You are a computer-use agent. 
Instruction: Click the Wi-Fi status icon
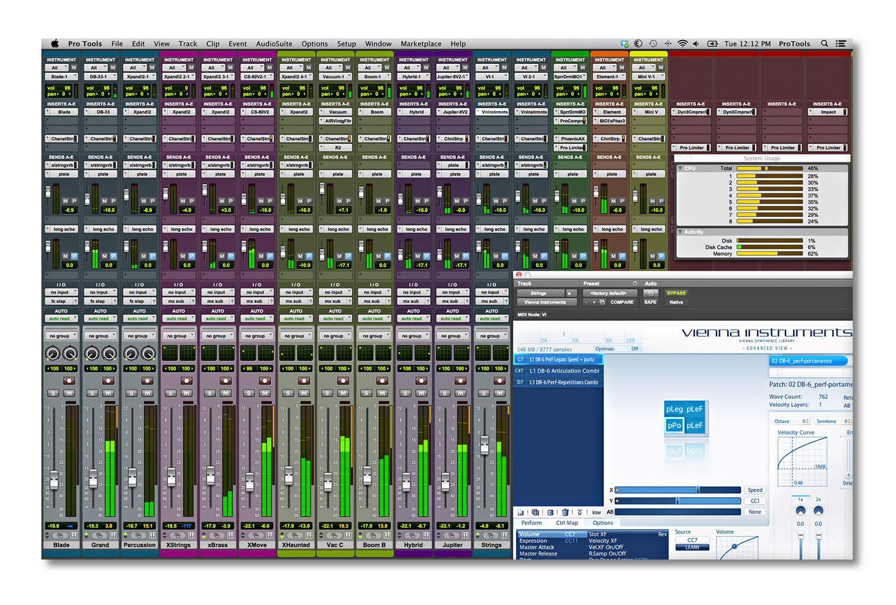tap(682, 44)
